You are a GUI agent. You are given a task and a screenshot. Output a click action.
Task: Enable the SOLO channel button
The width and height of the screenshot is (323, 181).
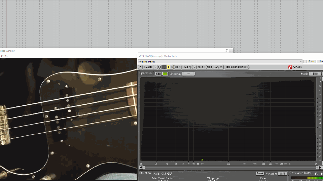[x=209, y=67]
